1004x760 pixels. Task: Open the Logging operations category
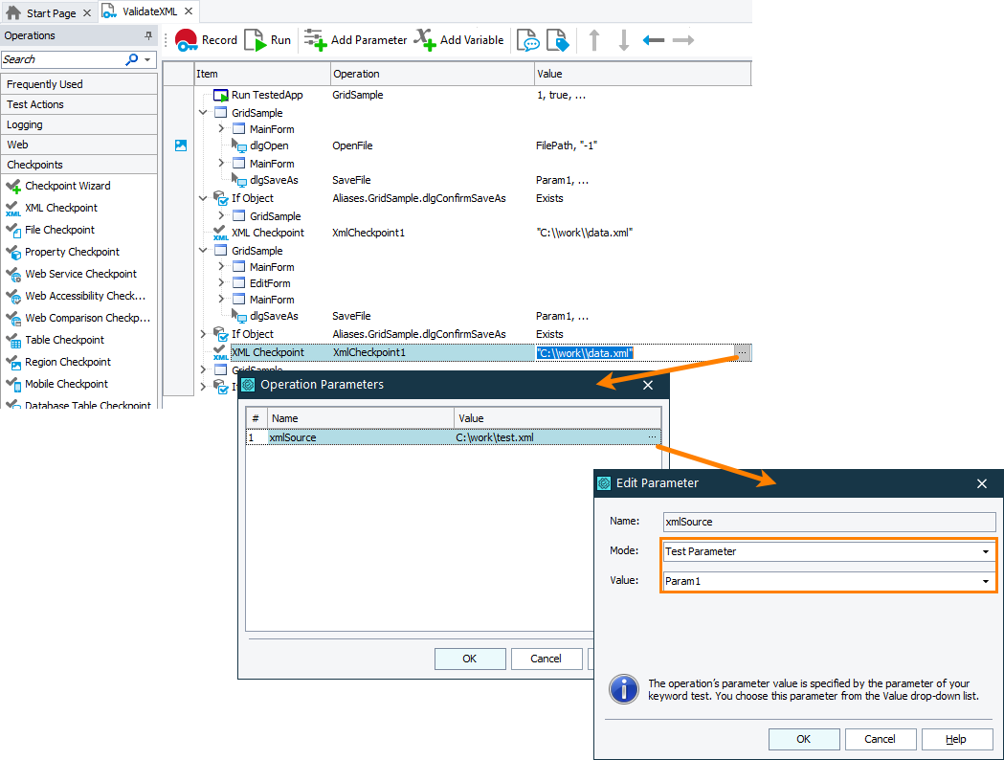tap(25, 124)
